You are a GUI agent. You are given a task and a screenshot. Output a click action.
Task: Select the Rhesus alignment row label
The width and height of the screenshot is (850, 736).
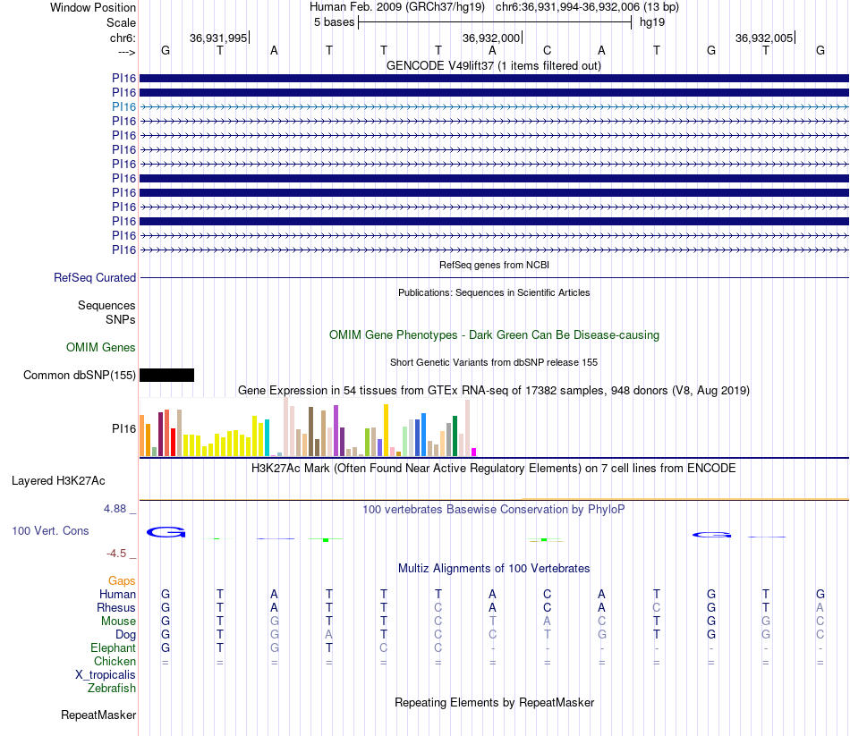[x=116, y=608]
